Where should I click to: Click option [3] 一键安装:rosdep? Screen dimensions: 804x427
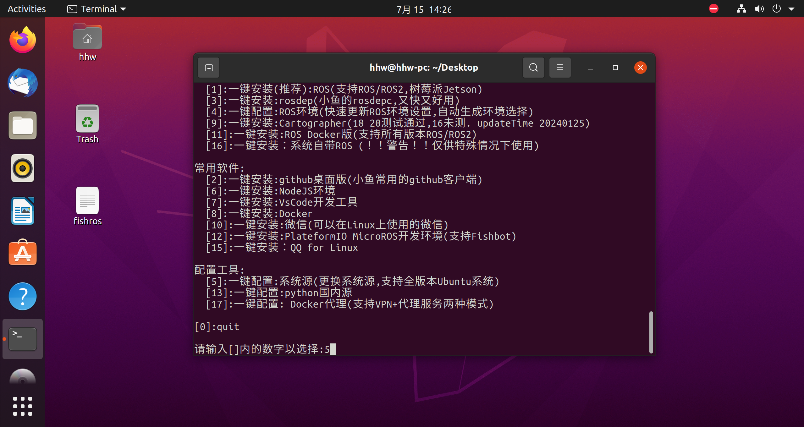pyautogui.click(x=333, y=101)
